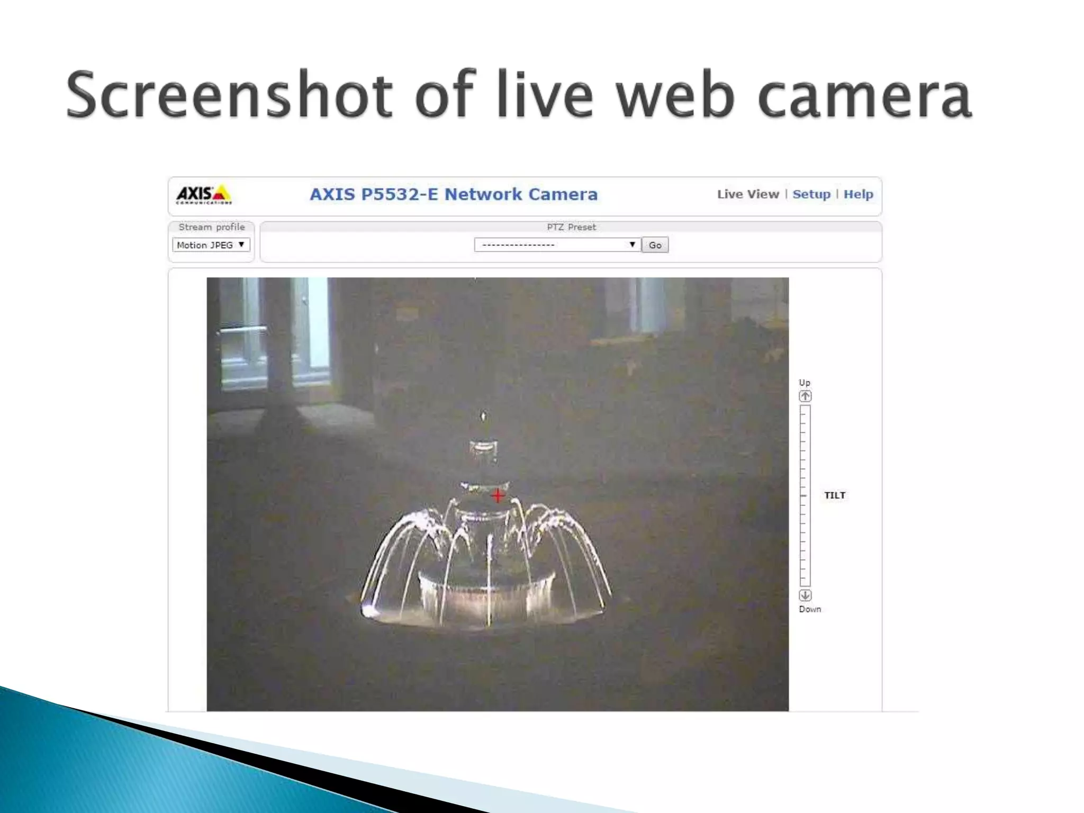Click the tilt slider position marker
This screenshot has width=1084, height=813.
805,496
